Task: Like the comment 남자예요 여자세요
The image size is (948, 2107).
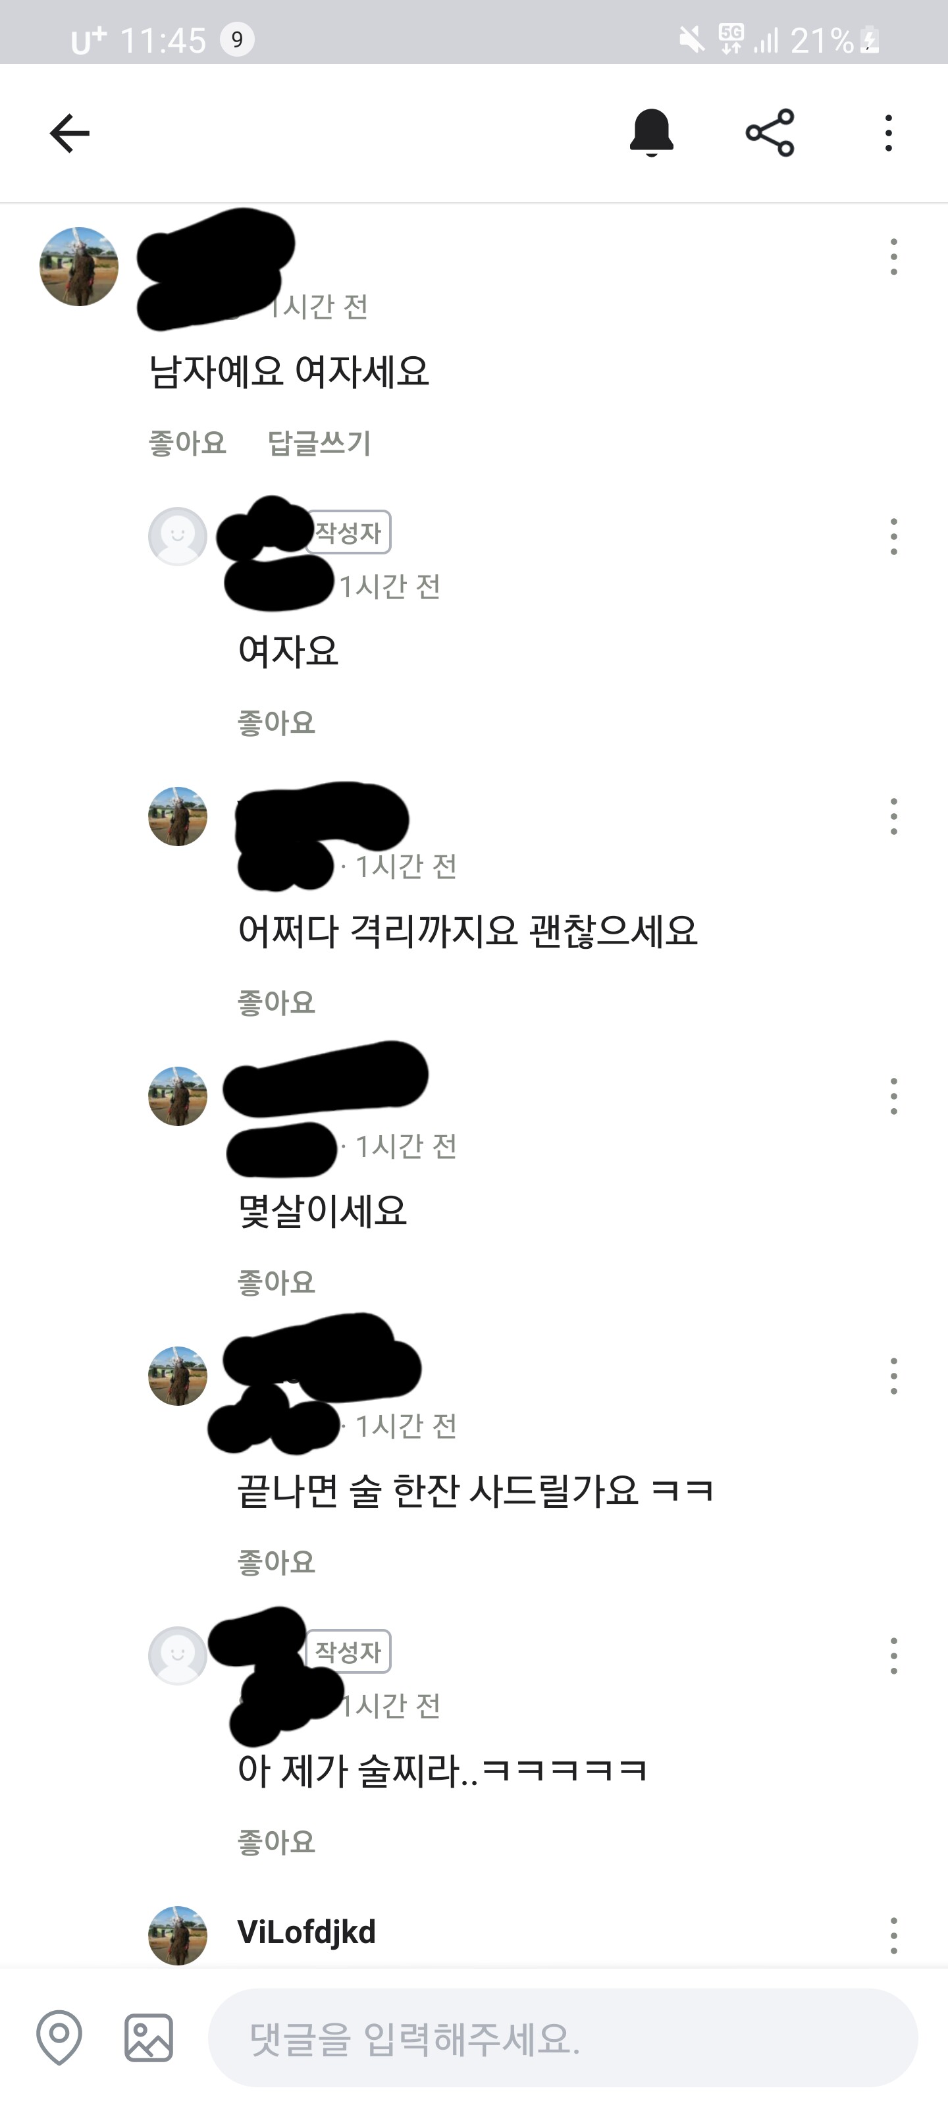Action: coord(188,442)
